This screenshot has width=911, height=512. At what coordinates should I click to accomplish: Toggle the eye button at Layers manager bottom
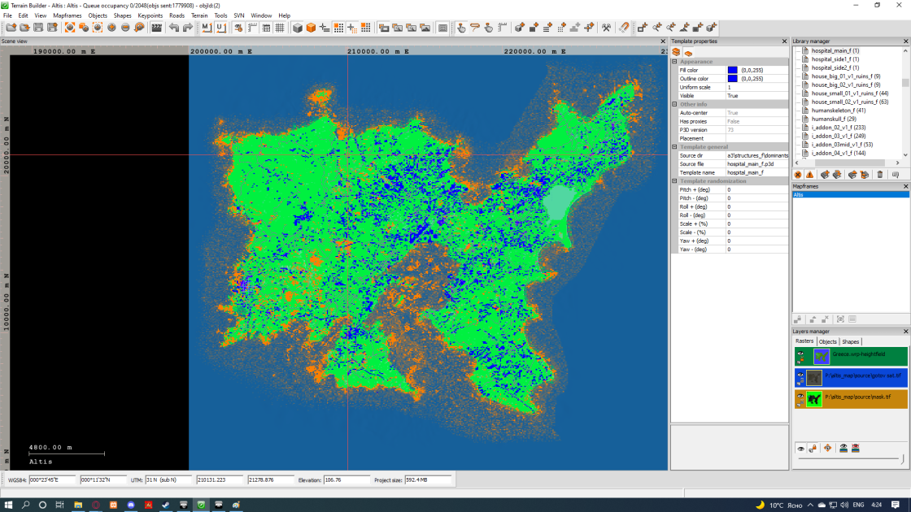[800, 448]
